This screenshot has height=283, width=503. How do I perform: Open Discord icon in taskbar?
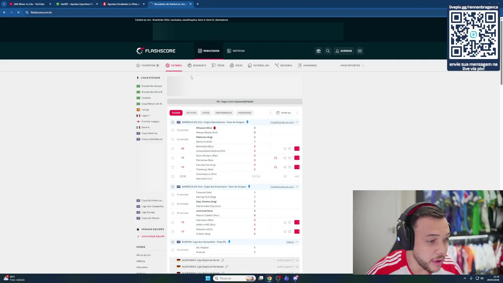(x=295, y=278)
